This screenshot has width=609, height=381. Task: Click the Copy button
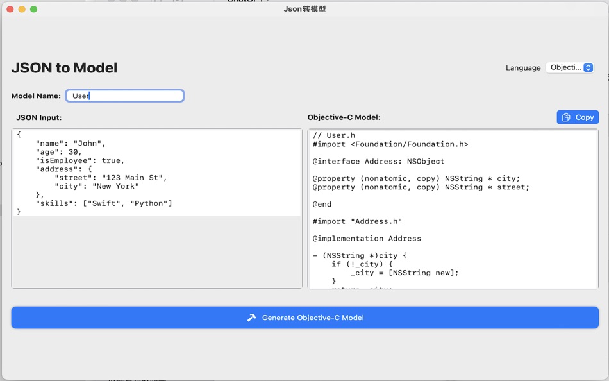[576, 117]
